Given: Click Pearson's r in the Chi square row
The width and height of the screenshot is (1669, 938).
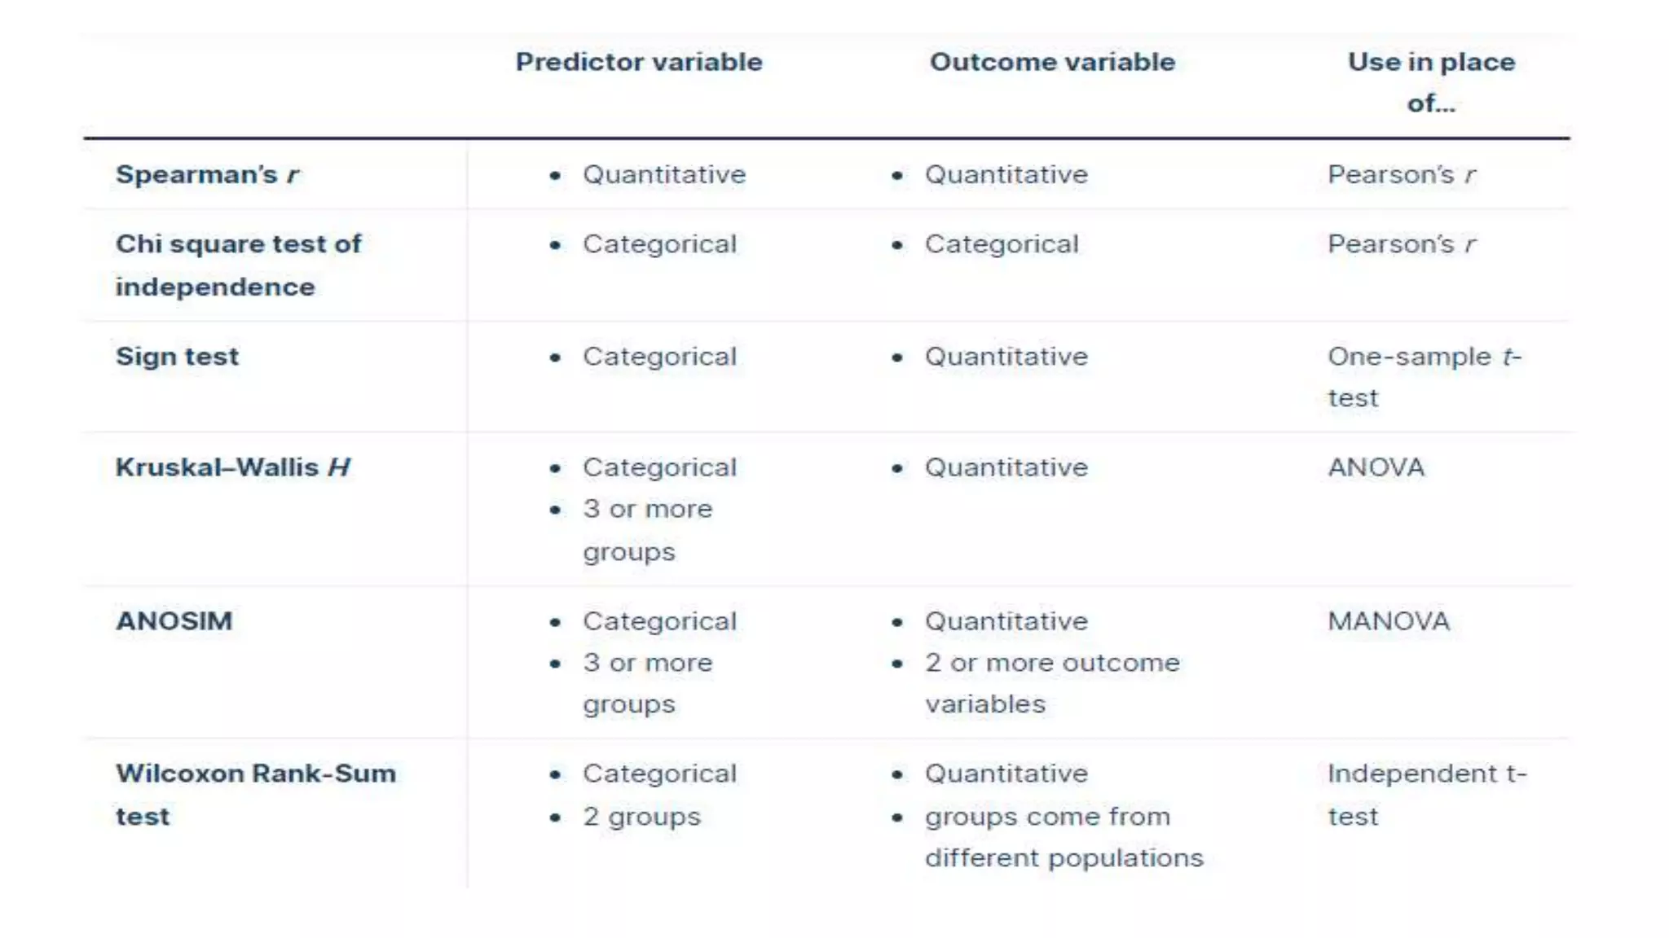Looking at the screenshot, I should pyautogui.click(x=1401, y=244).
